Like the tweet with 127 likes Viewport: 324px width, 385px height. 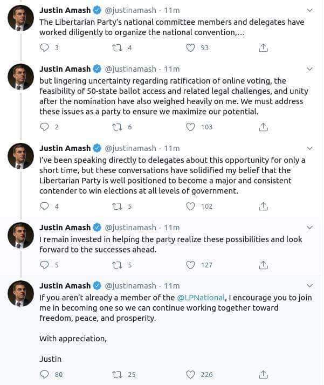(190, 265)
